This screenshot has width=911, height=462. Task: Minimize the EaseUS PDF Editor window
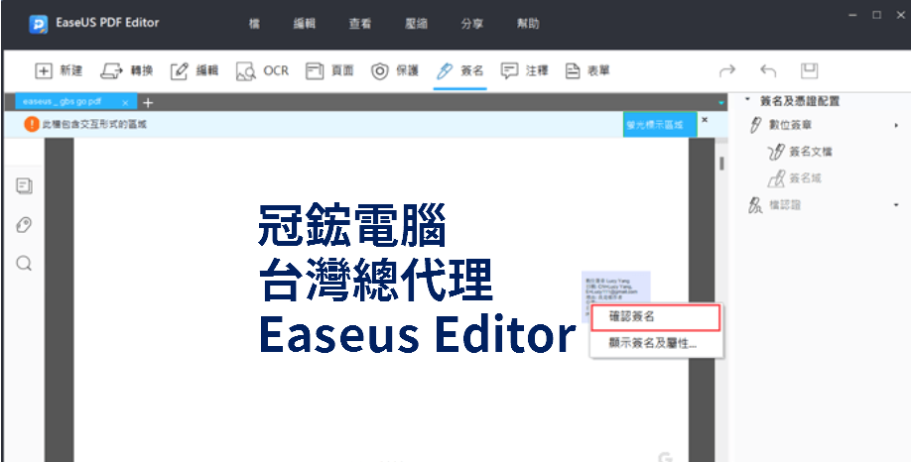pyautogui.click(x=853, y=16)
